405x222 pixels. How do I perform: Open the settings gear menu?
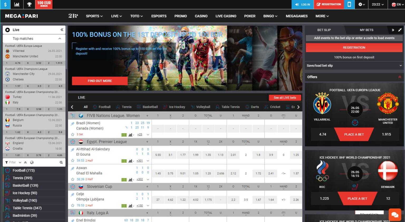click(x=361, y=4)
